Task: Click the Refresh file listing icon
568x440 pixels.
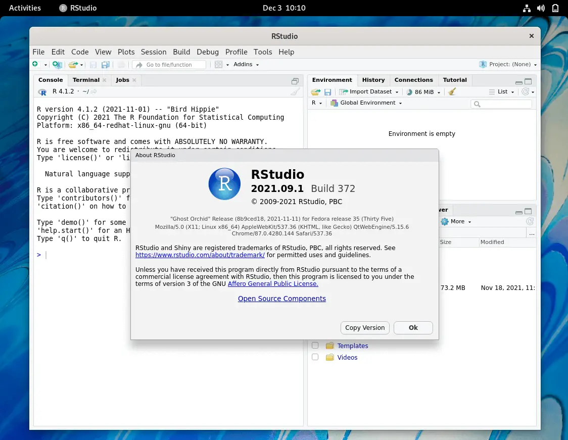Action: tap(530, 221)
